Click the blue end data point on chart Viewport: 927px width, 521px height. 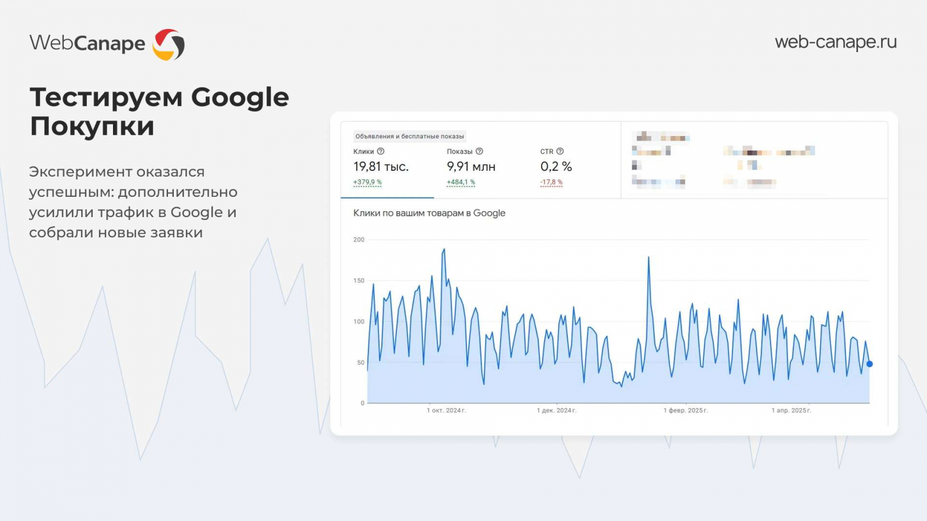point(869,364)
